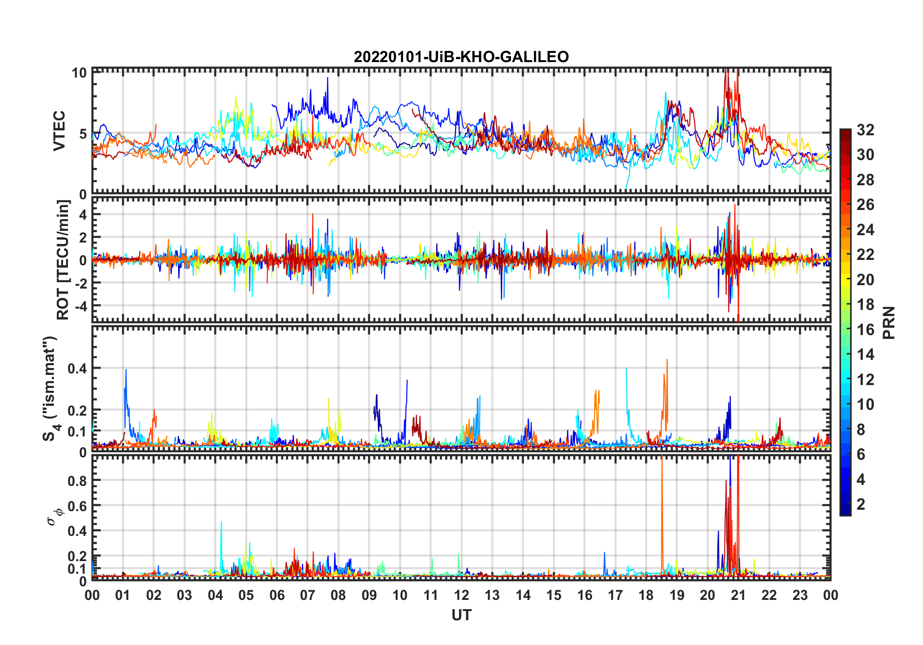Click the "PRN" colorbar label
923x645 pixels.
point(889,323)
